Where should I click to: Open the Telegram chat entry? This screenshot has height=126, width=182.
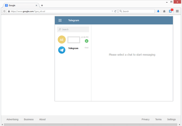(x=73, y=50)
